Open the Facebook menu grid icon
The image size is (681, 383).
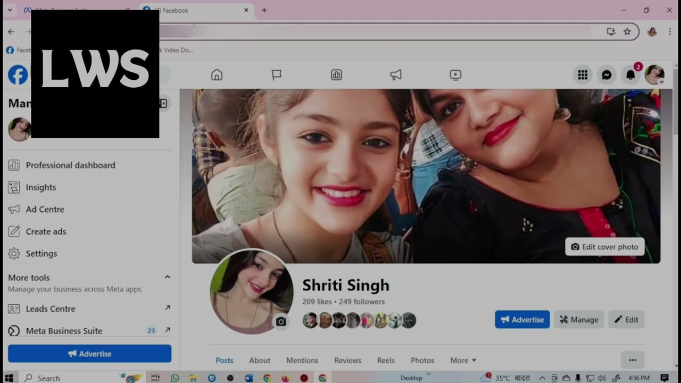click(x=583, y=75)
